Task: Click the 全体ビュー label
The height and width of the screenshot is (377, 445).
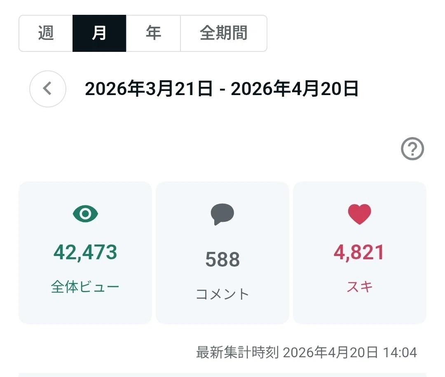Action: pyautogui.click(x=85, y=286)
